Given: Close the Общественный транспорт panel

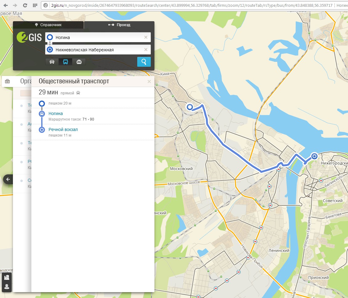Looking at the screenshot, I should point(149,82).
